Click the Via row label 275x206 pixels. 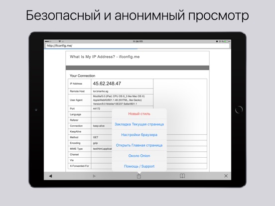(72, 160)
